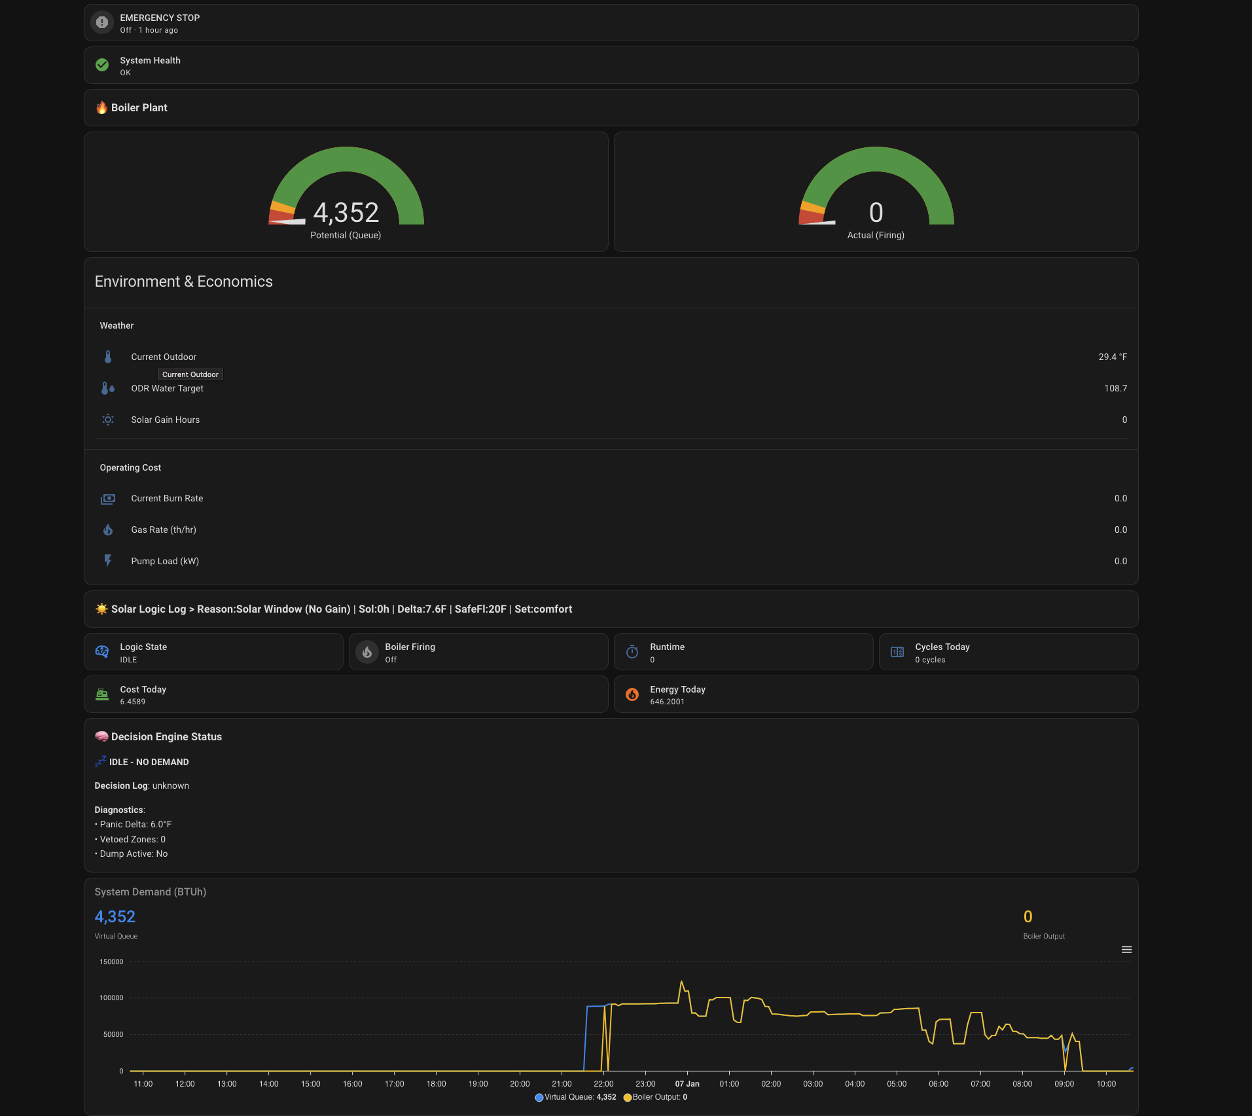The height and width of the screenshot is (1116, 1252).
Task: Click the Cycles Today counter icon
Action: 897,651
